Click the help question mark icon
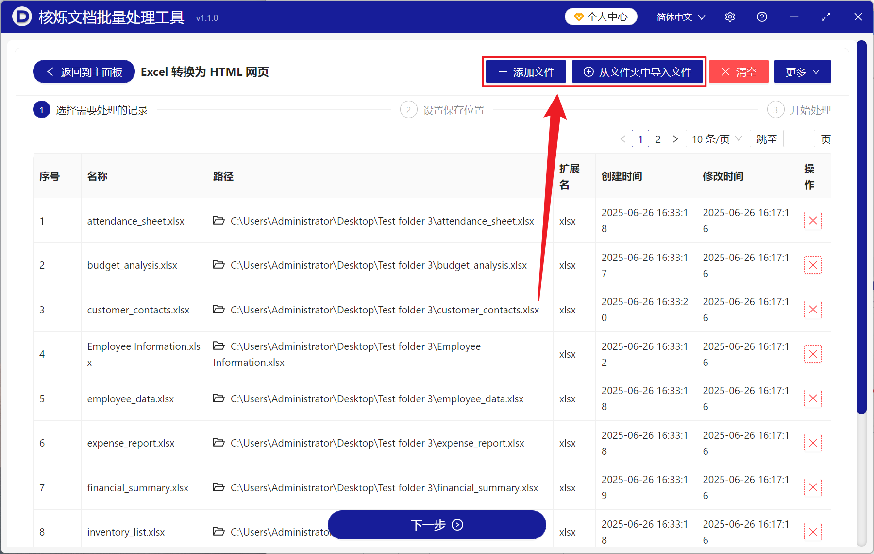Viewport: 874px width, 554px height. [x=762, y=17]
